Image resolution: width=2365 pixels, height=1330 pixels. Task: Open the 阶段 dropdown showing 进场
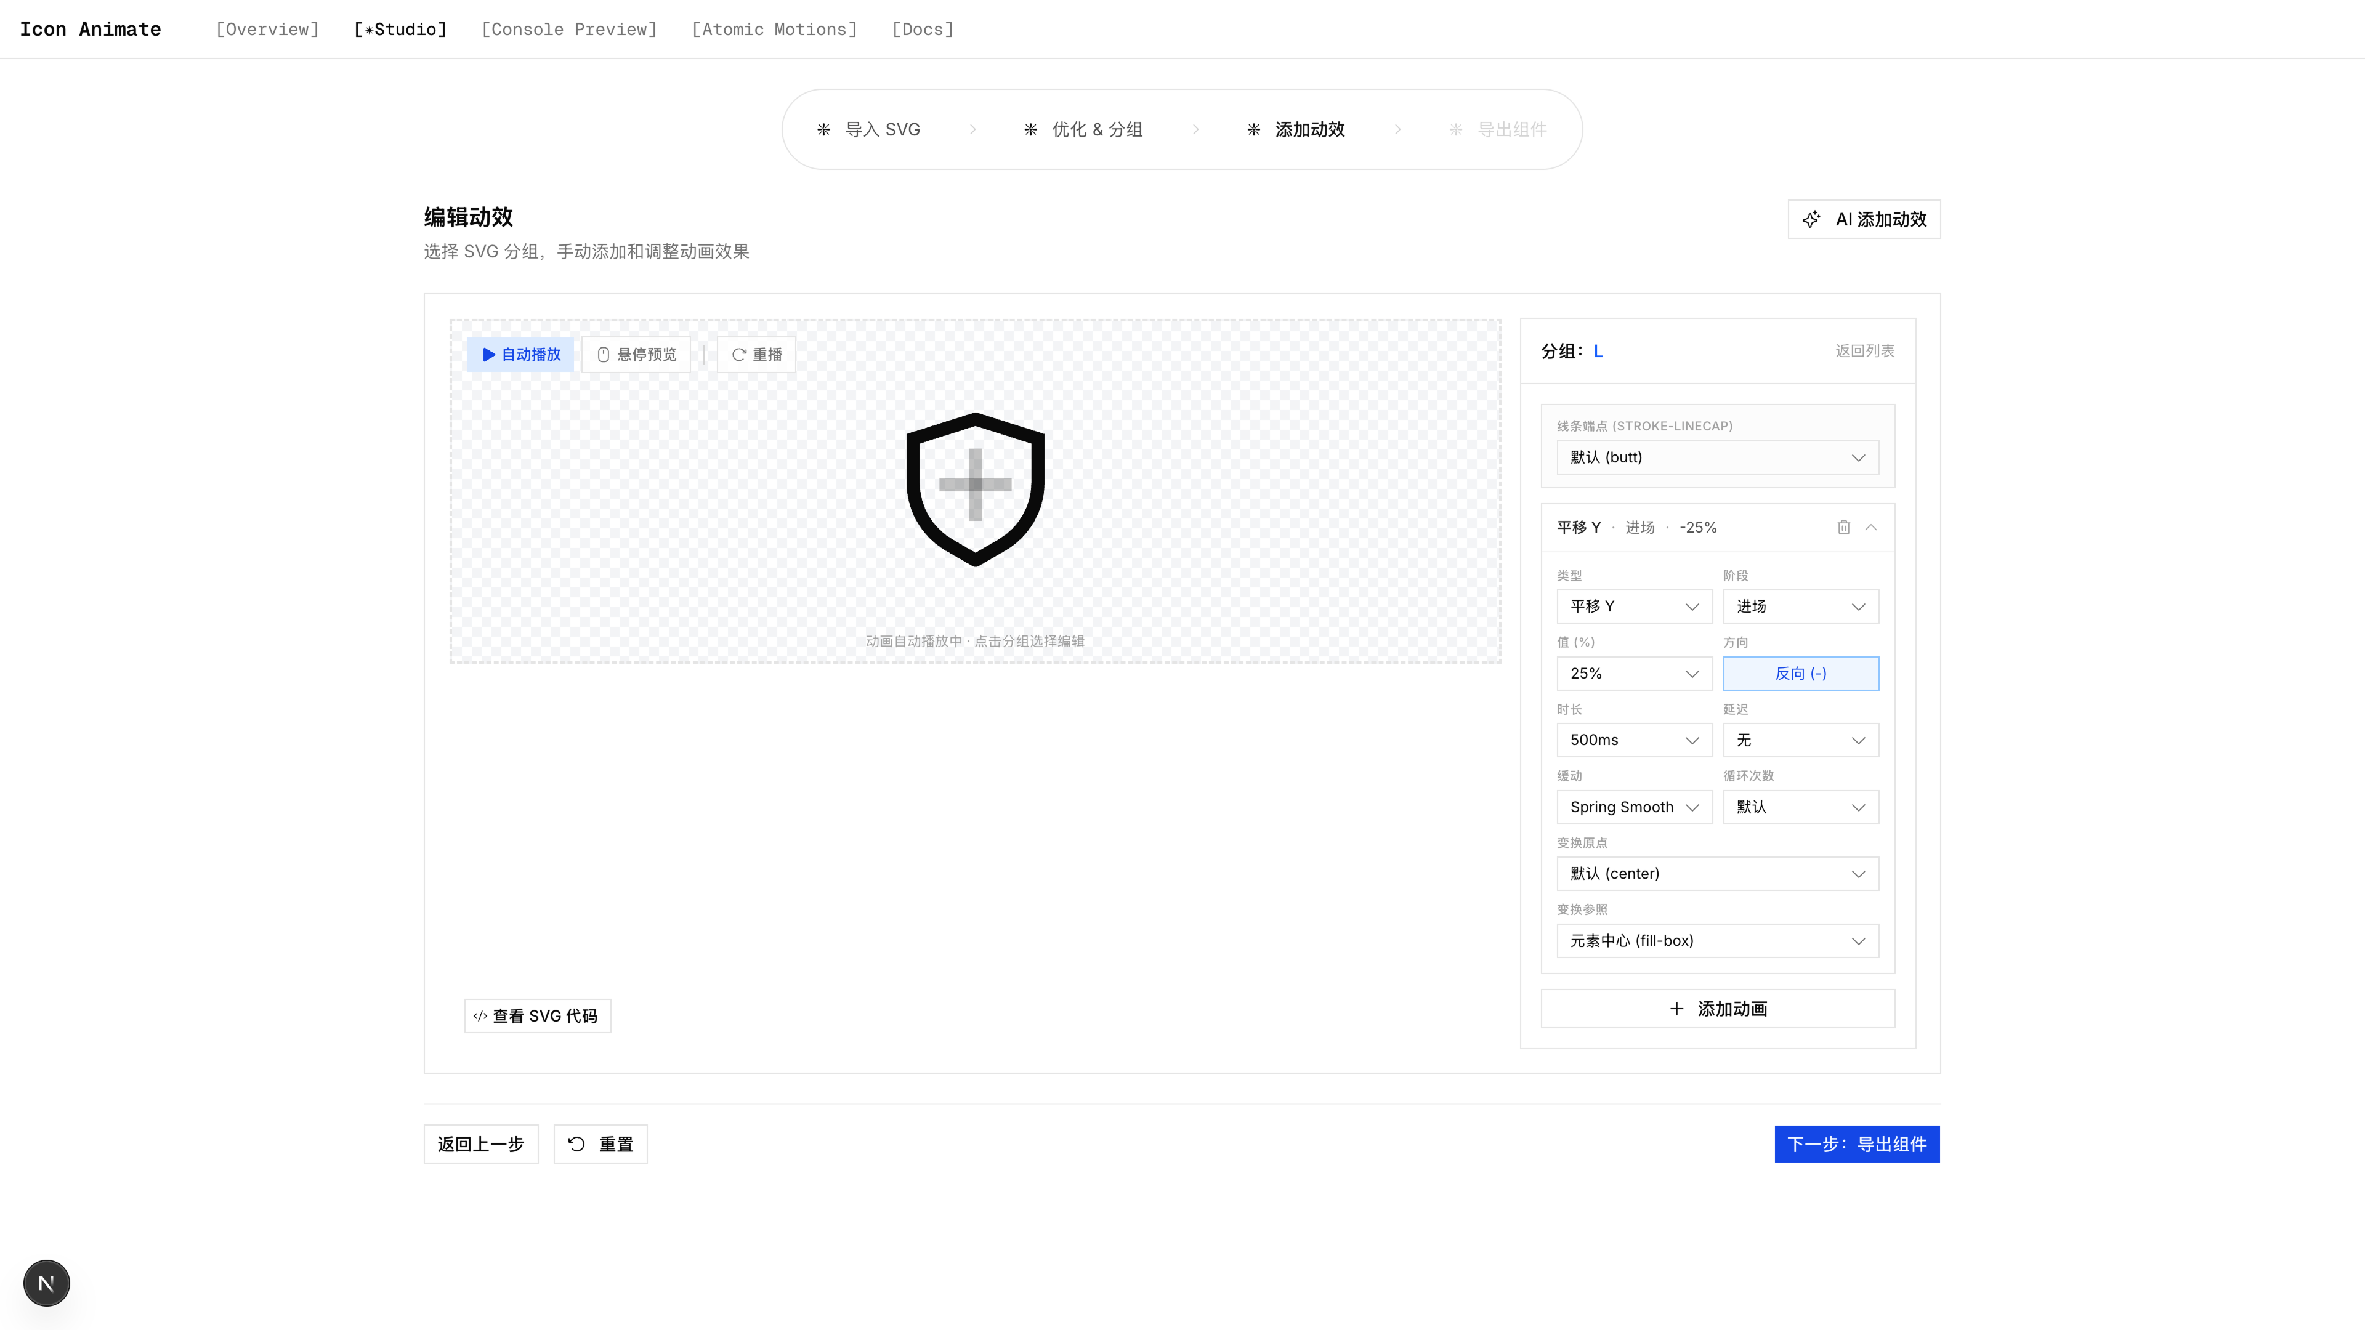pyautogui.click(x=1800, y=606)
